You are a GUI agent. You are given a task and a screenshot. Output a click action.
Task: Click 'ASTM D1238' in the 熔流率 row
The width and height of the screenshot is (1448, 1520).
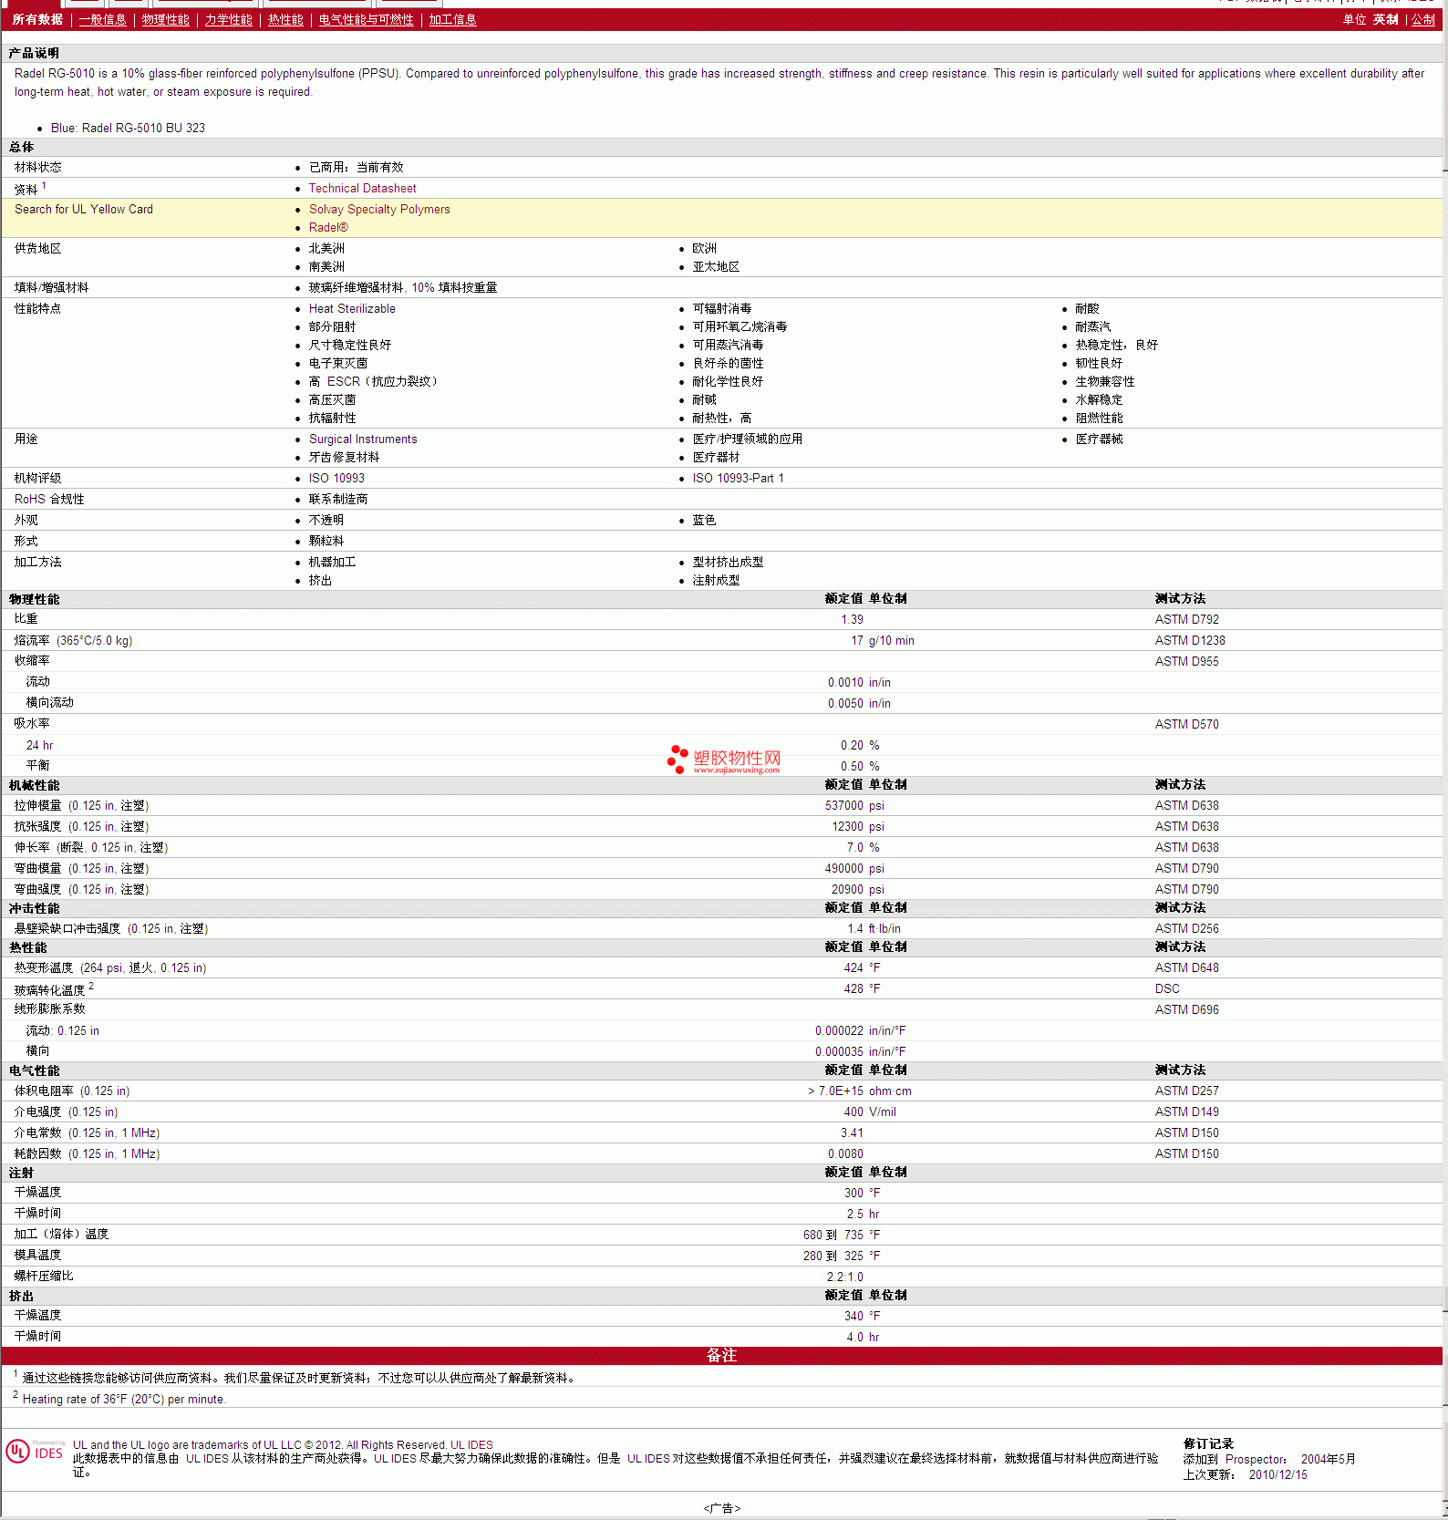1190,640
